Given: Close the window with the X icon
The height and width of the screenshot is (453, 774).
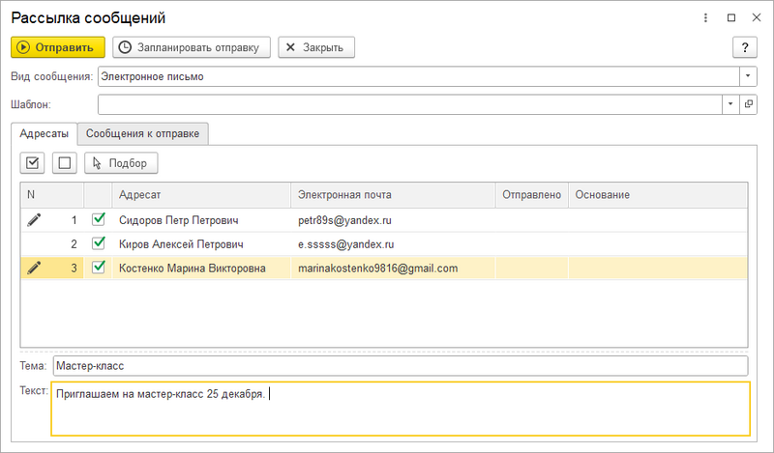Looking at the screenshot, I should coord(757,17).
